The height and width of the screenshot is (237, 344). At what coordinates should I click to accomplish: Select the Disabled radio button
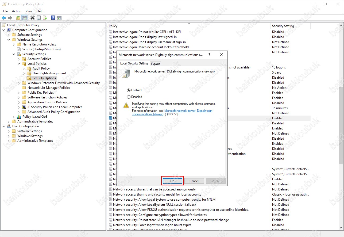129,97
